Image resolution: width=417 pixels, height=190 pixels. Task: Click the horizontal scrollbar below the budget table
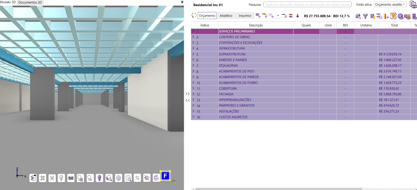pyautogui.click(x=278, y=189)
